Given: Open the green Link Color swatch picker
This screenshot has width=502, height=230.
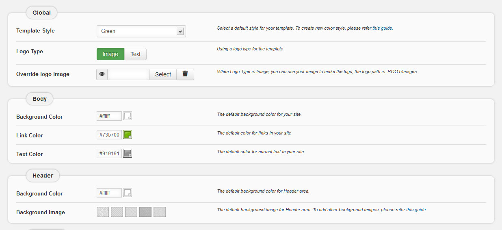Looking at the screenshot, I should (x=128, y=135).
